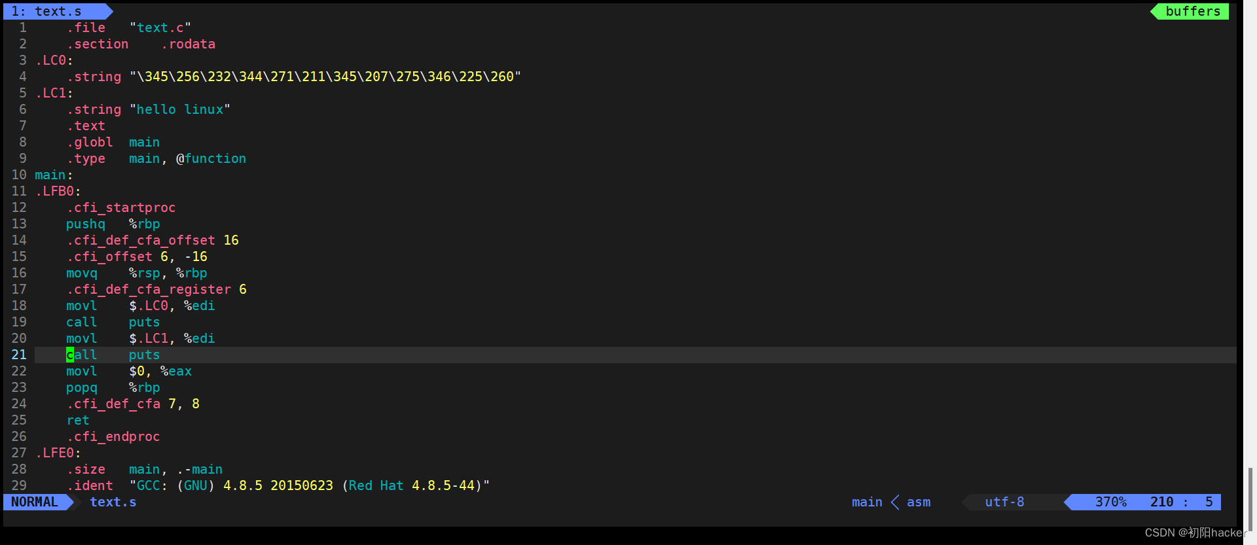Click the .LC1: label on line 5
The image size is (1257, 545).
click(54, 93)
